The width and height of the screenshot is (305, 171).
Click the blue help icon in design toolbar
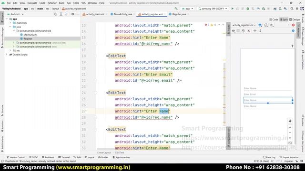pyautogui.click(x=293, y=31)
